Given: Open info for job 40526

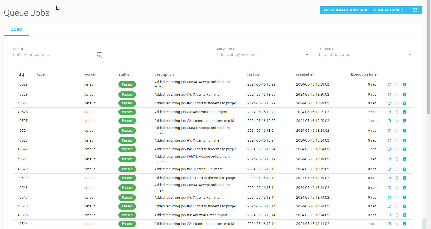Looking at the screenshot, I should coord(404,112).
